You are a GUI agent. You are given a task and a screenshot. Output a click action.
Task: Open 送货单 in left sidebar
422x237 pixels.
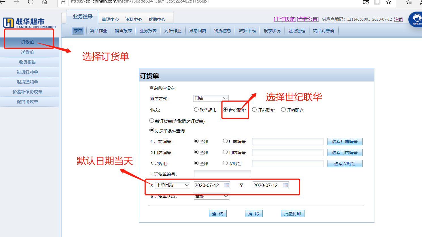pyautogui.click(x=29, y=52)
